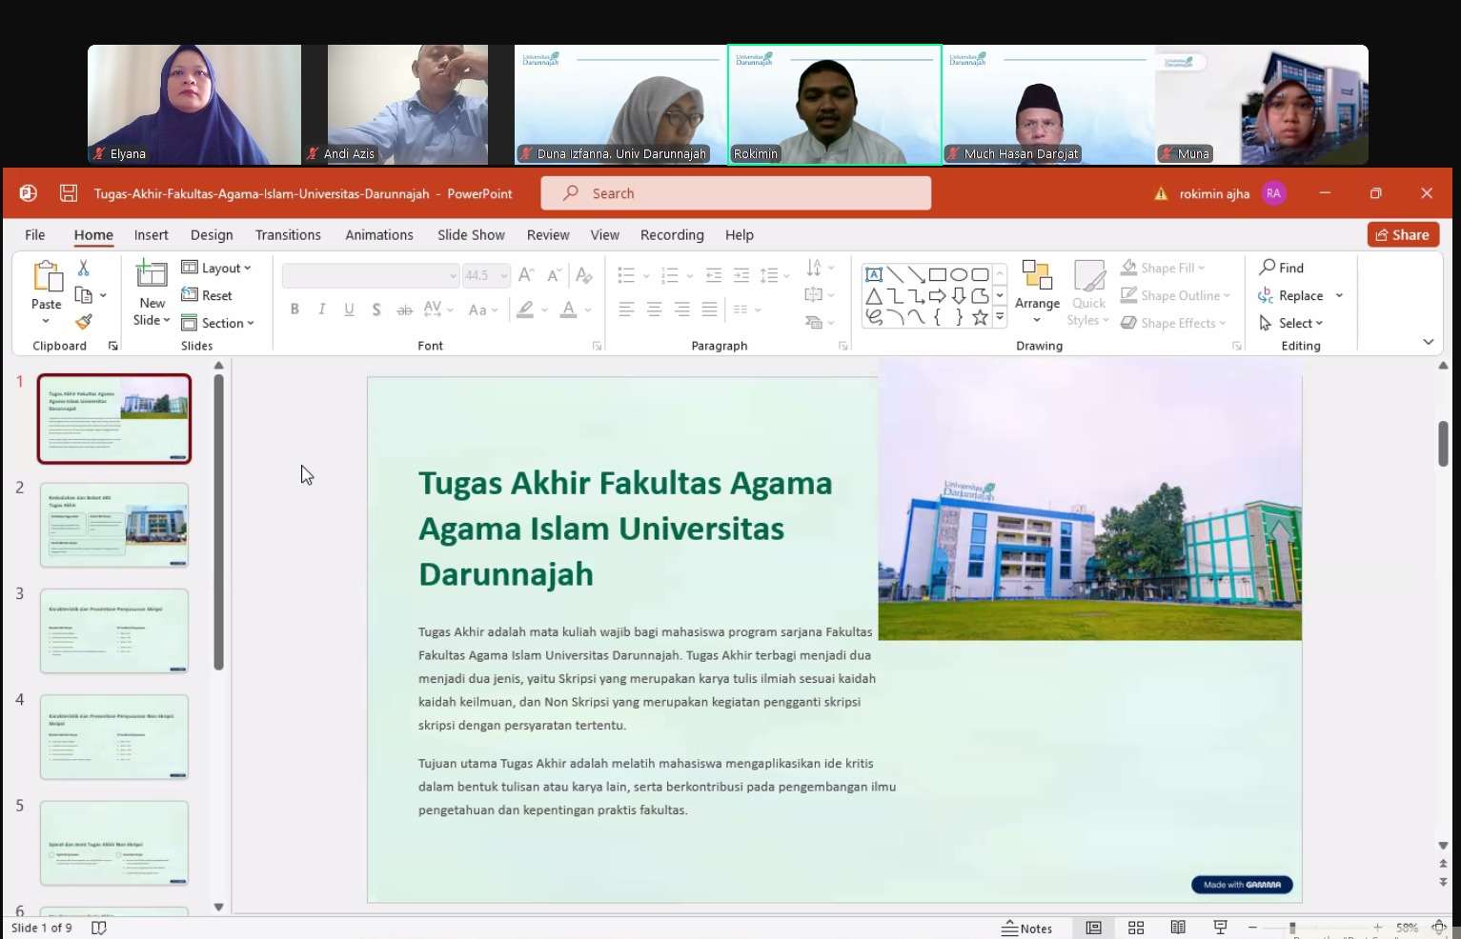Open the font name combo box
The height and width of the screenshot is (939, 1461).
click(x=371, y=275)
